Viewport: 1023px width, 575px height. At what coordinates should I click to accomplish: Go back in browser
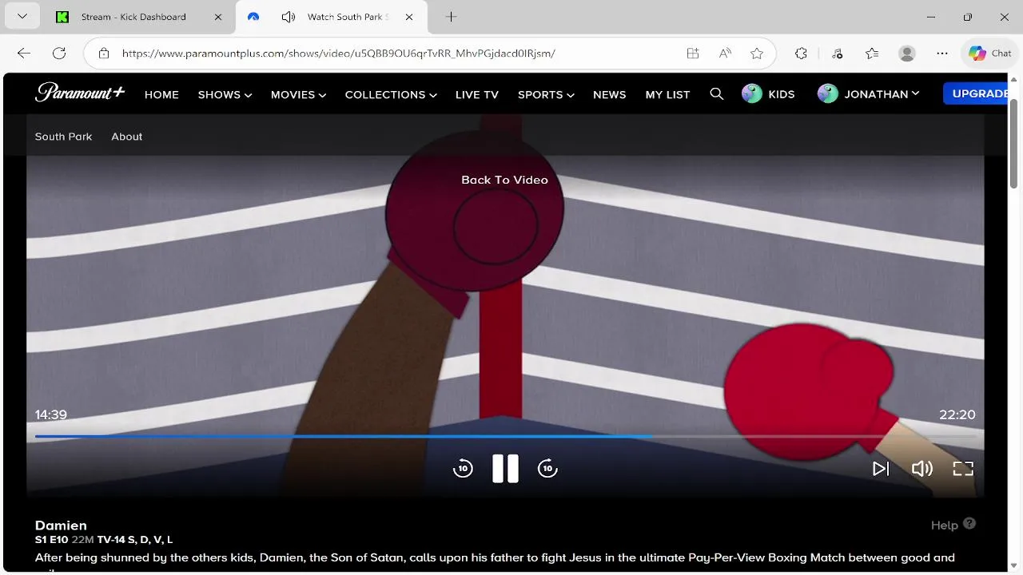click(x=24, y=54)
